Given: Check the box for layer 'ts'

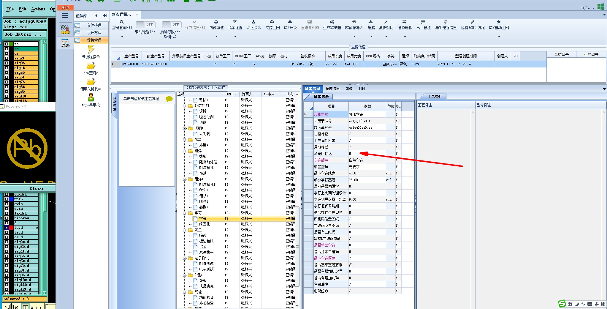Looking at the screenshot, I should 7,49.
